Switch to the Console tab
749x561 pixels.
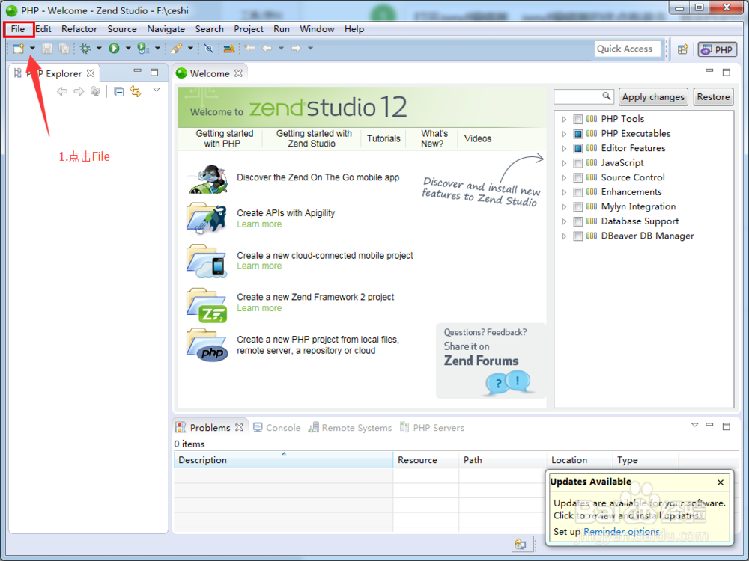pos(277,427)
